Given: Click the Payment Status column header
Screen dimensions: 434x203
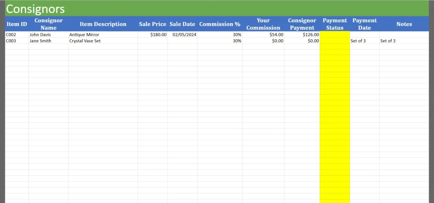Looking at the screenshot, I should pos(334,24).
